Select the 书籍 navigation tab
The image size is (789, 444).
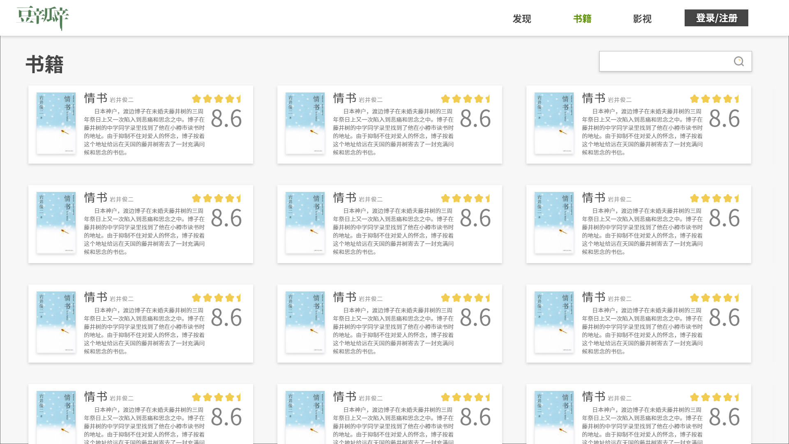tap(582, 18)
